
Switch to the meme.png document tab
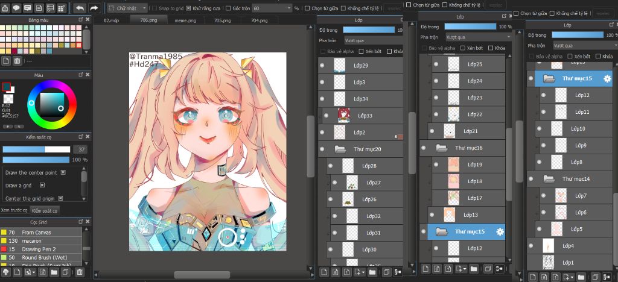pyautogui.click(x=185, y=20)
